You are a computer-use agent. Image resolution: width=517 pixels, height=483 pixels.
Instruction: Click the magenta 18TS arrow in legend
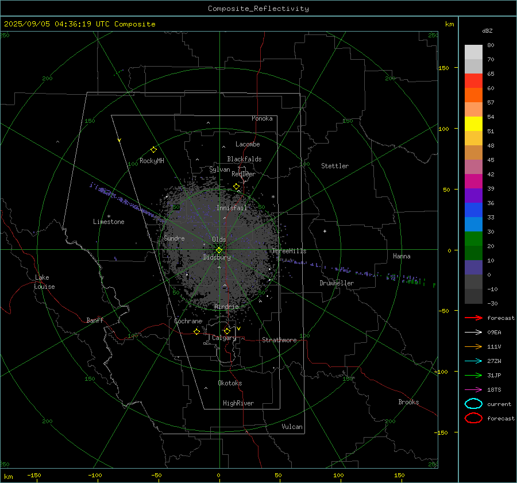pos(473,390)
